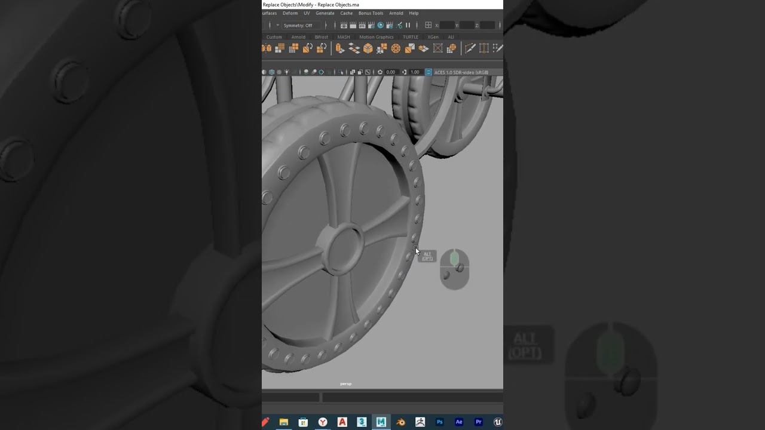This screenshot has height=430, width=765.
Task: Open the Bonus Tools menu
Action: tap(371, 13)
